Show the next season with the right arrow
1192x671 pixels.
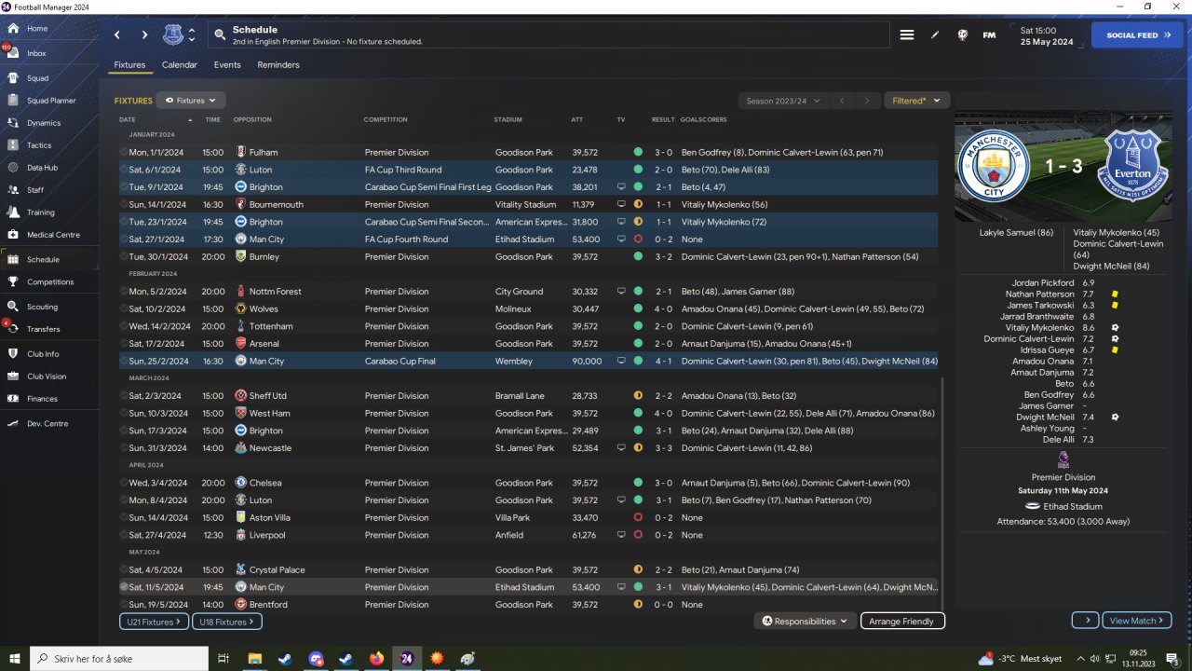click(867, 101)
